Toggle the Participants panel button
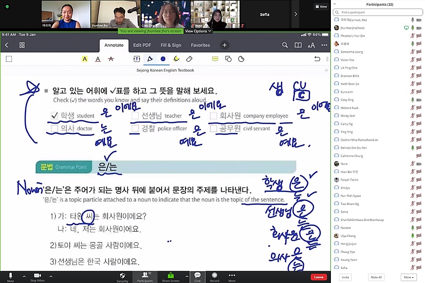This screenshot has height=283, width=425. point(145,277)
